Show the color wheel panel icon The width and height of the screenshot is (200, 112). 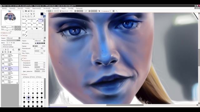click(23, 11)
